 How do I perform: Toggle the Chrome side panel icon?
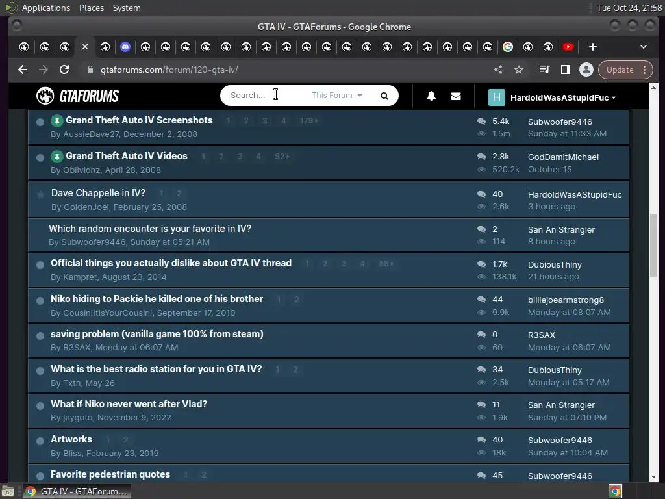(x=566, y=70)
